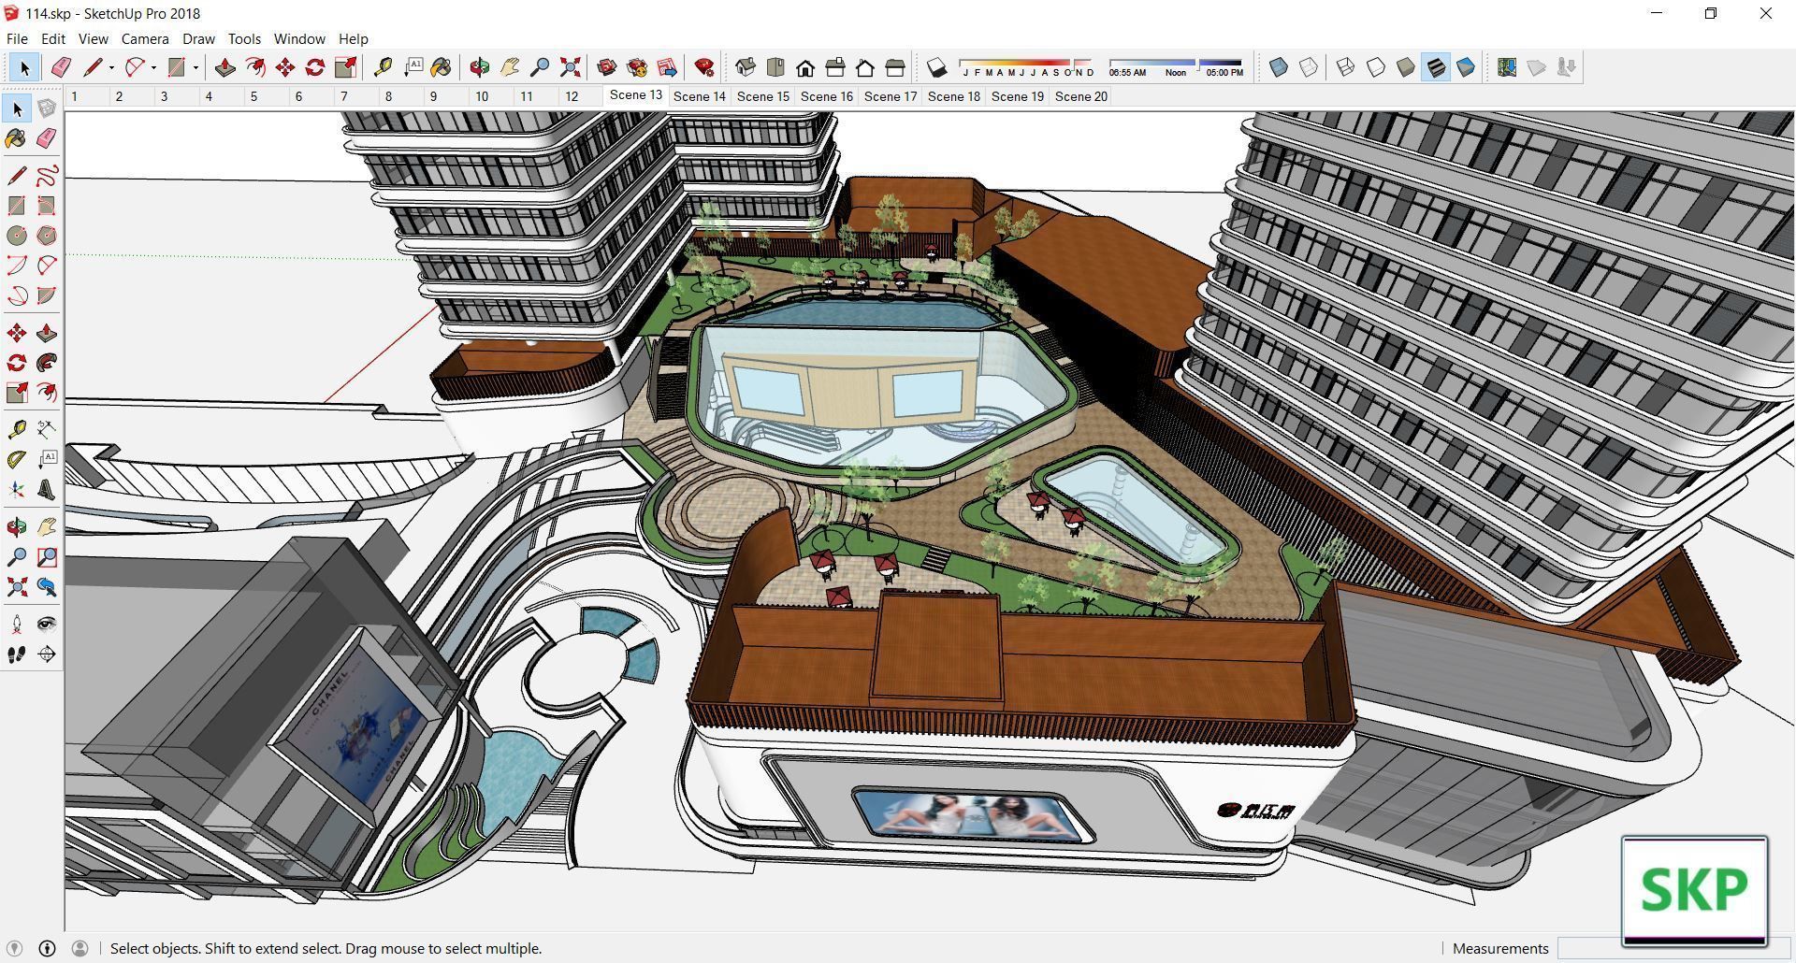Image resolution: width=1796 pixels, height=963 pixels.
Task: Open the File menu
Action: point(17,38)
